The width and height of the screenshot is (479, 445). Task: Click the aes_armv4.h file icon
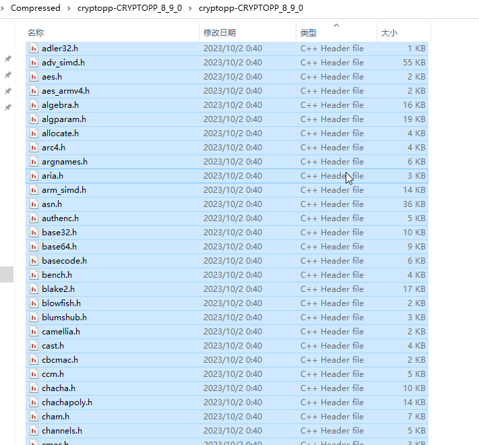click(34, 91)
